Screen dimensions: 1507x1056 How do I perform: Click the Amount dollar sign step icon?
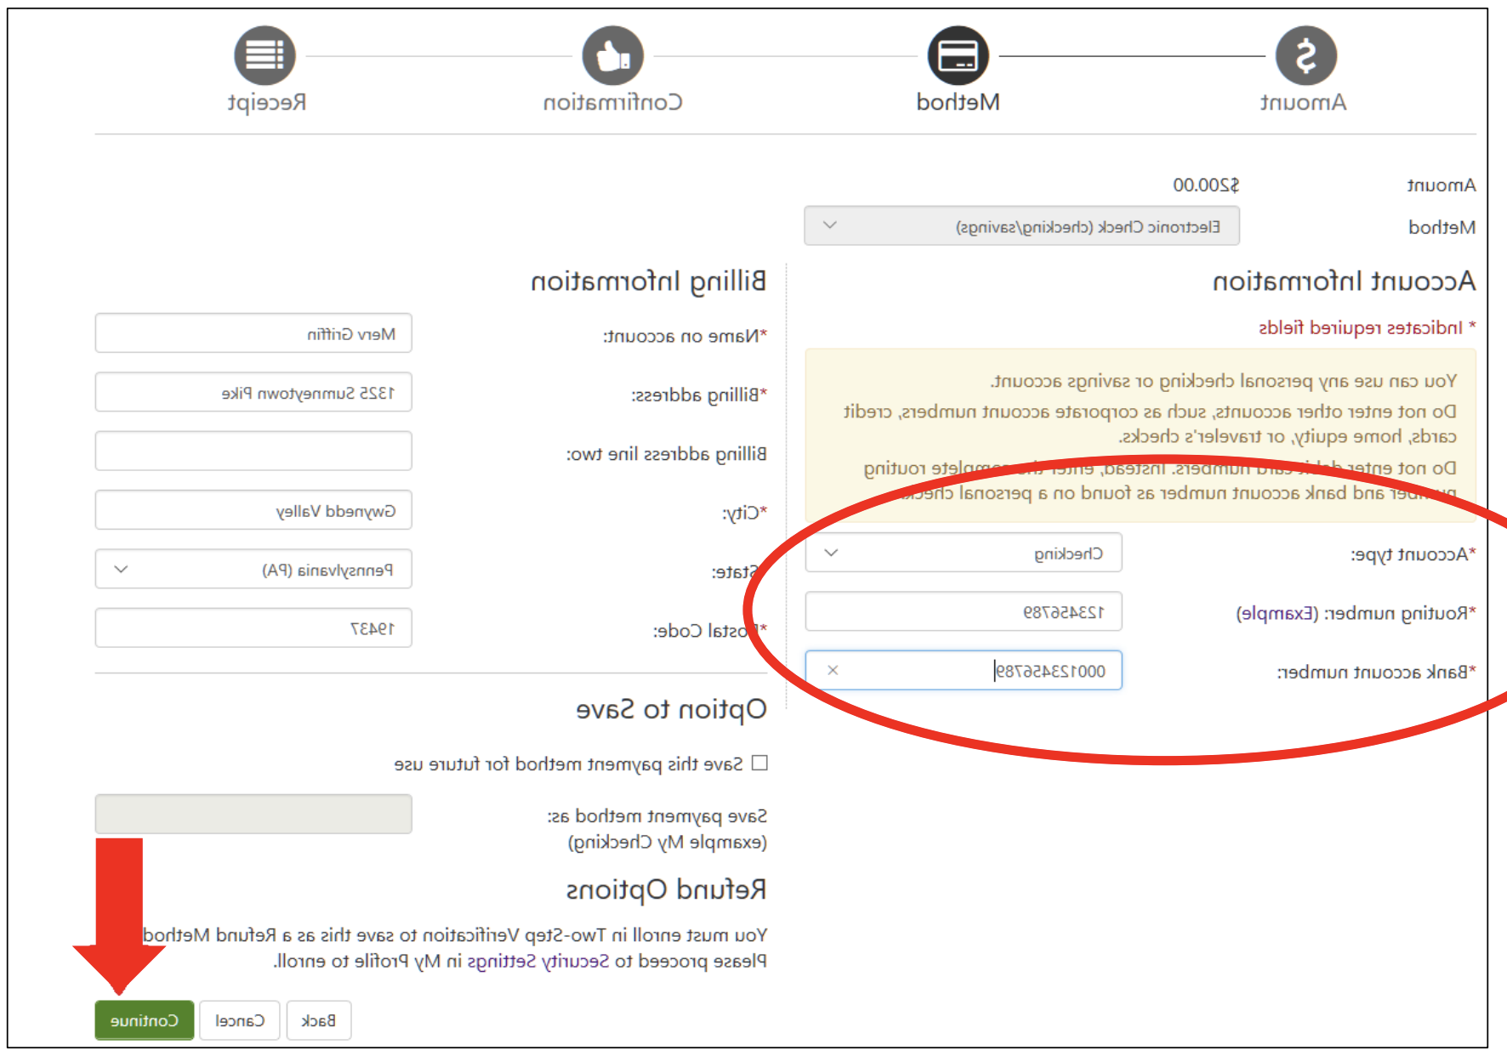tap(1306, 55)
